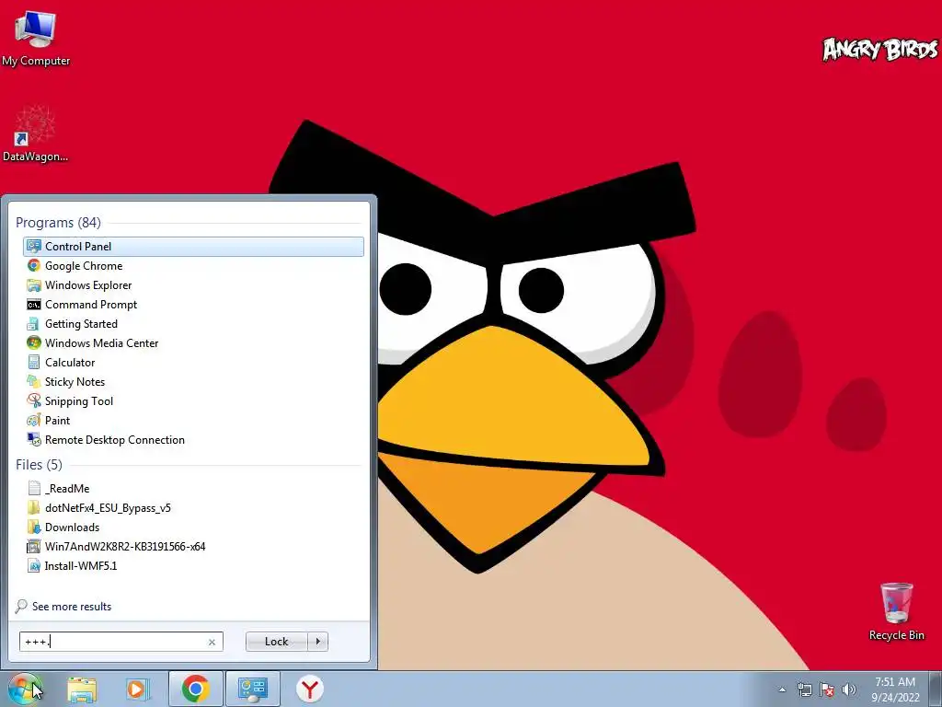Click the Windows Start orb
The image size is (942, 707).
coord(25,689)
